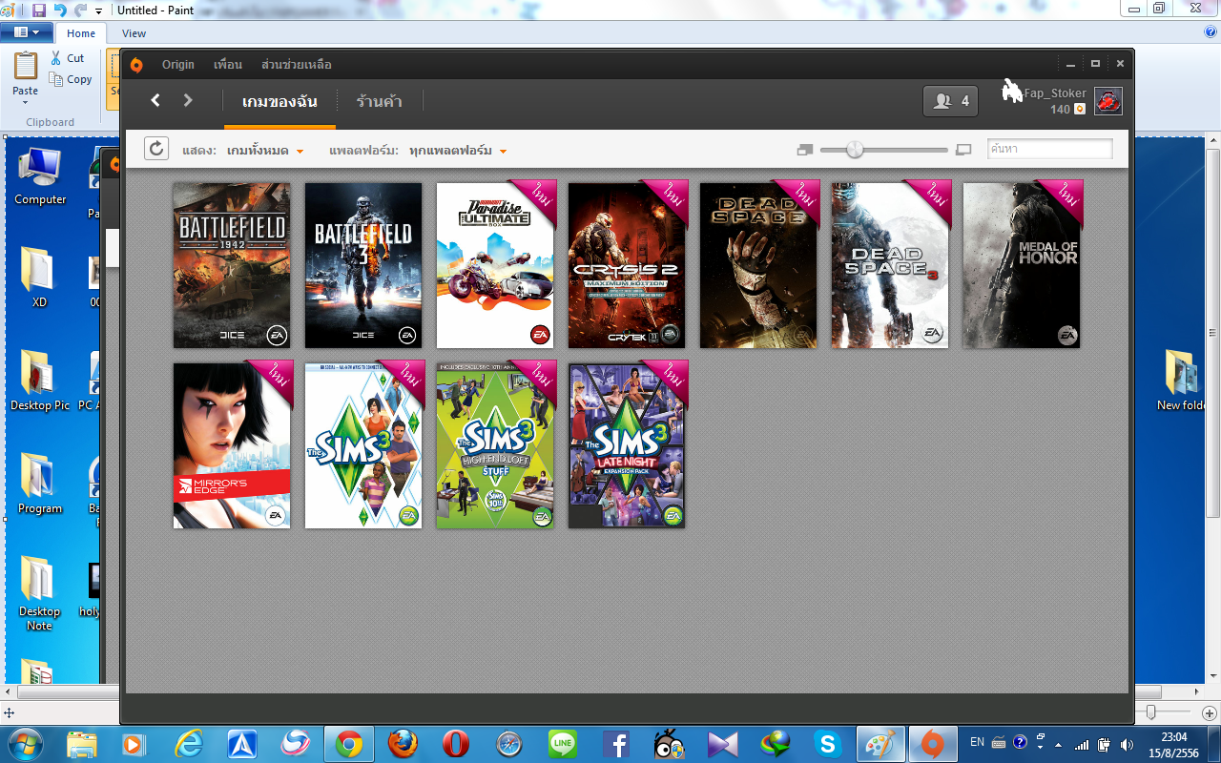Select the first Dead Space cover
The width and height of the screenshot is (1221, 763).
point(758,265)
